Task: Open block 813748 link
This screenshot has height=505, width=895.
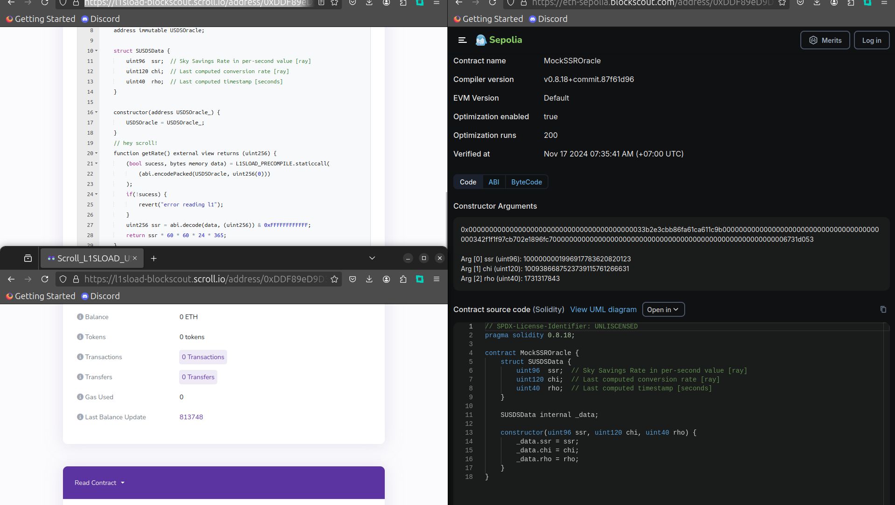Action: [191, 417]
